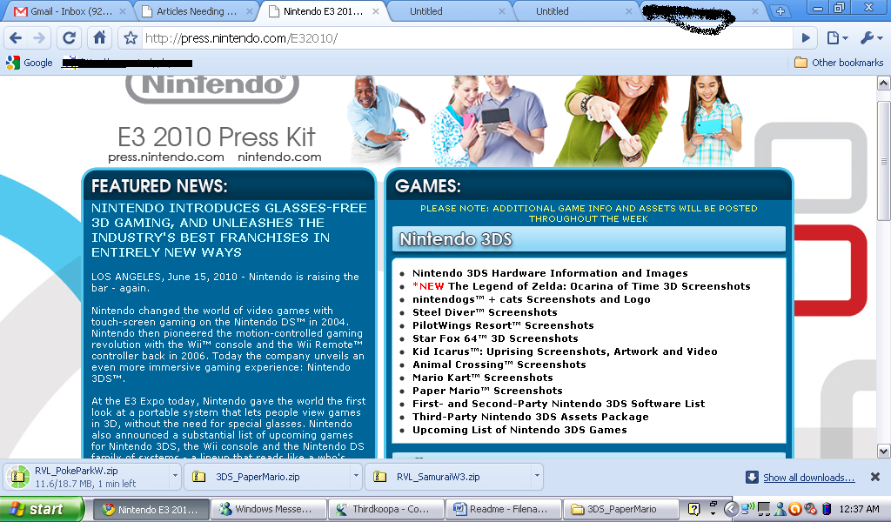Open Nintendo 3DS Hardware Information and Images
The width and height of the screenshot is (891, 522).
click(x=550, y=273)
